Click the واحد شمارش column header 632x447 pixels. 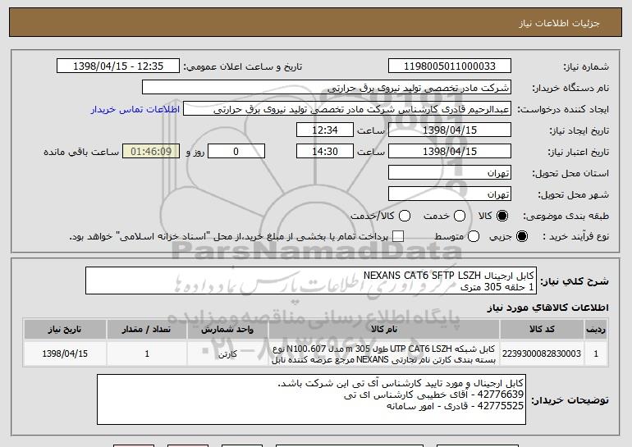(x=227, y=330)
